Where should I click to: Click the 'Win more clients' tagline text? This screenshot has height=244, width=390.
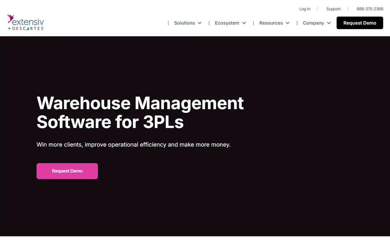click(134, 144)
